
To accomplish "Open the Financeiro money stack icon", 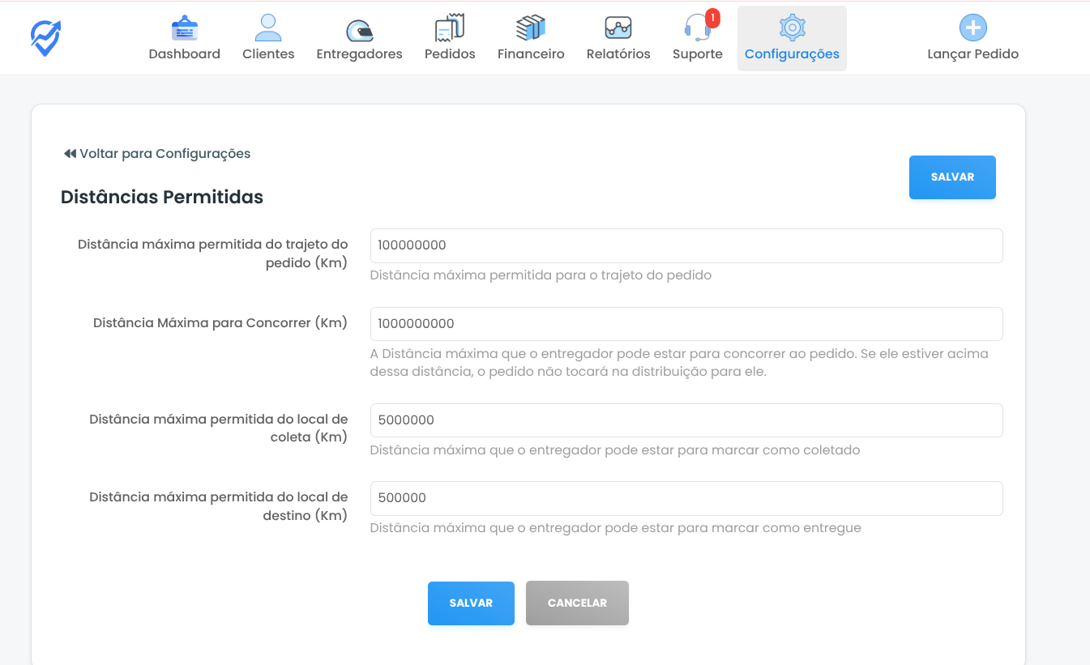I will [x=531, y=28].
